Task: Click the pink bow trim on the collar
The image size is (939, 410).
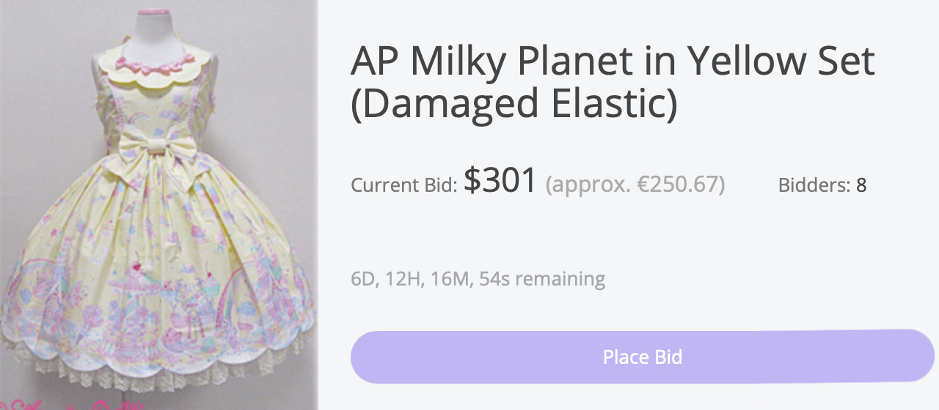Action: click(154, 70)
